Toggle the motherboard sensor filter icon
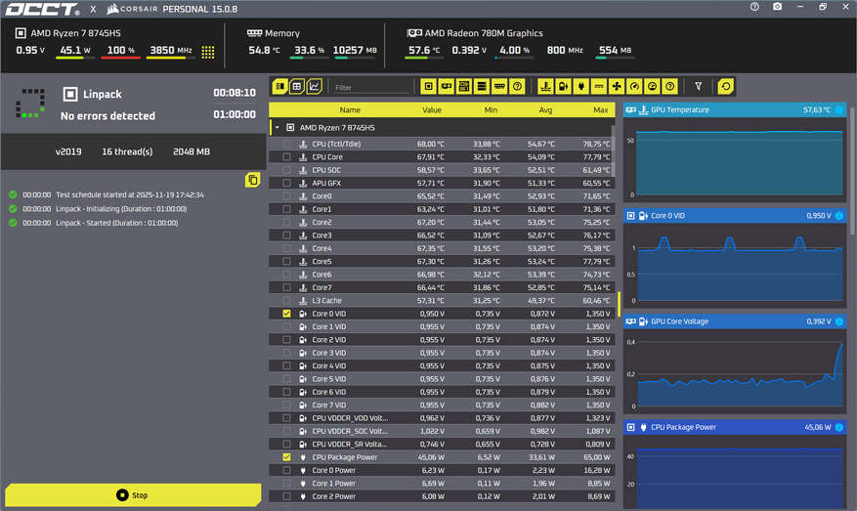857x511 pixels. (464, 86)
